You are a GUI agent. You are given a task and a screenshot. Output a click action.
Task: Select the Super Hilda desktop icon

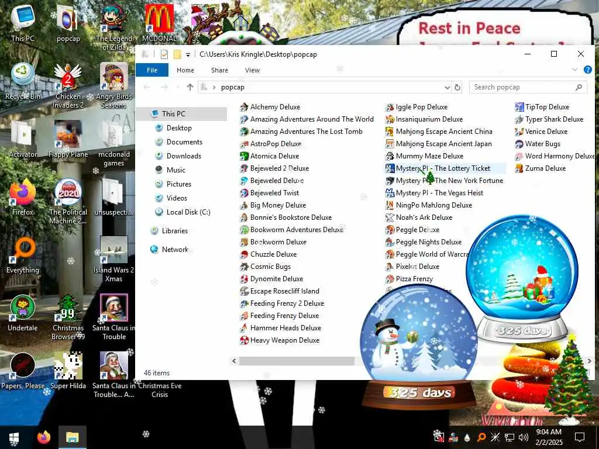pos(68,371)
